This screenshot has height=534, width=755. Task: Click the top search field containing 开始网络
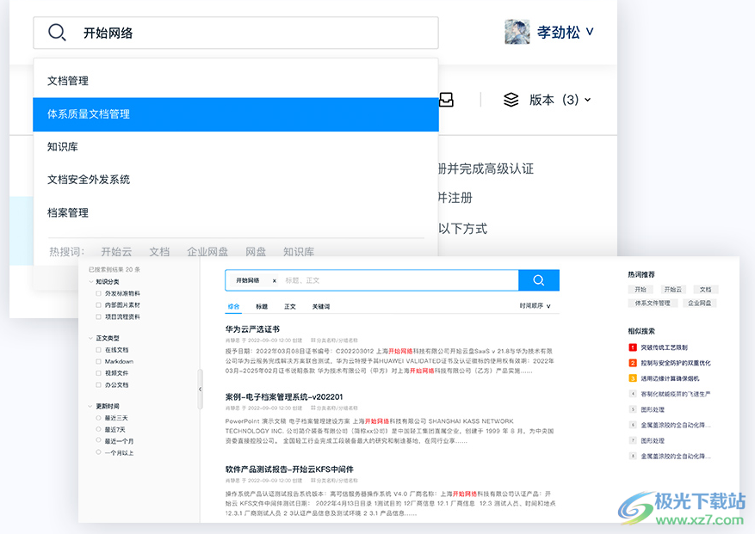point(236,33)
